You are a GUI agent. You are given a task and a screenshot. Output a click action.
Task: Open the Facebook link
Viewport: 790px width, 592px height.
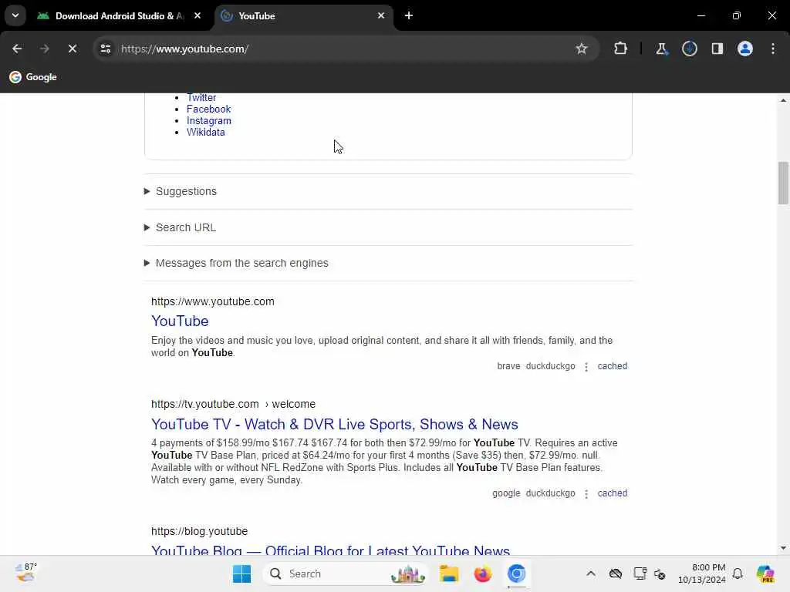(x=208, y=109)
